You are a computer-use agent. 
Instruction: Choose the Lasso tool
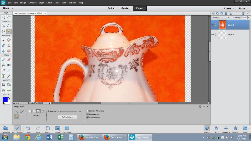click(4, 31)
